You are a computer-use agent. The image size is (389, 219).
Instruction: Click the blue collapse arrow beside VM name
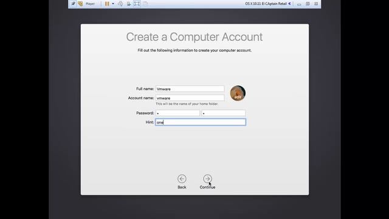click(289, 4)
